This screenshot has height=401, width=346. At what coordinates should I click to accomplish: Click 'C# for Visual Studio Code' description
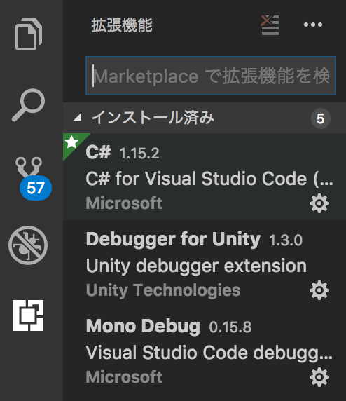(209, 179)
